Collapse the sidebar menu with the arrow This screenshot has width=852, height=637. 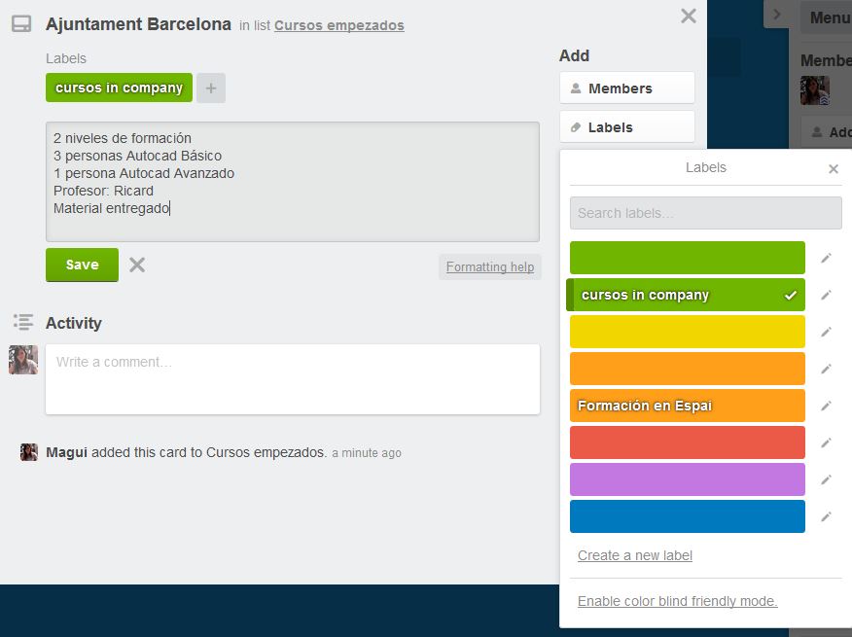click(776, 15)
